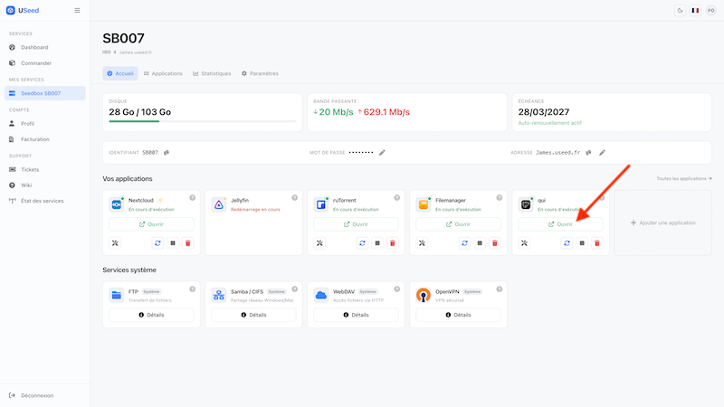Switch to the Statistiques tab
Screen dimensions: 724x407
click(x=212, y=73)
